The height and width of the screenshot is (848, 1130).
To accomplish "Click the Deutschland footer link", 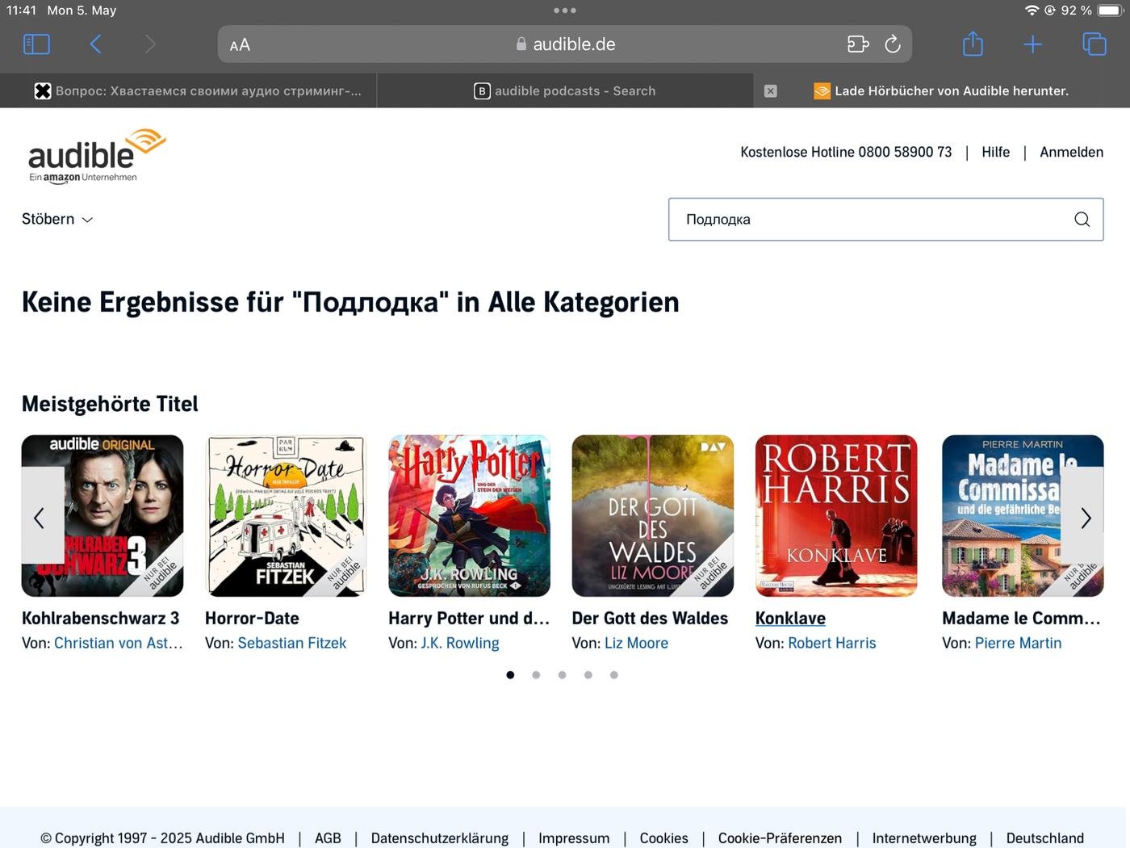I will point(1044,838).
